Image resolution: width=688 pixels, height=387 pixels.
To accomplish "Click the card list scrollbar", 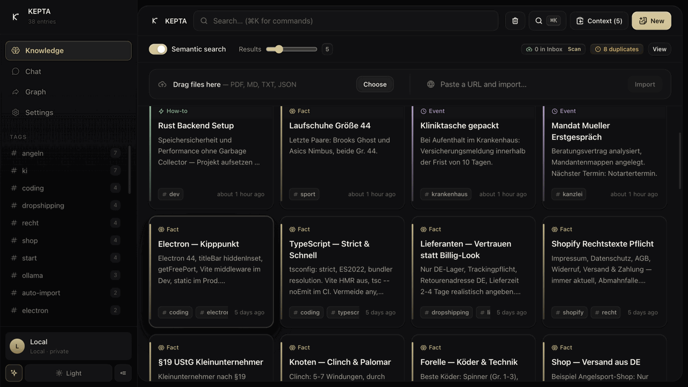I will 680,161.
